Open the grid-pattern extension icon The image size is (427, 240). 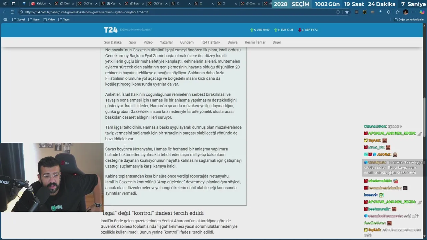[356, 12]
